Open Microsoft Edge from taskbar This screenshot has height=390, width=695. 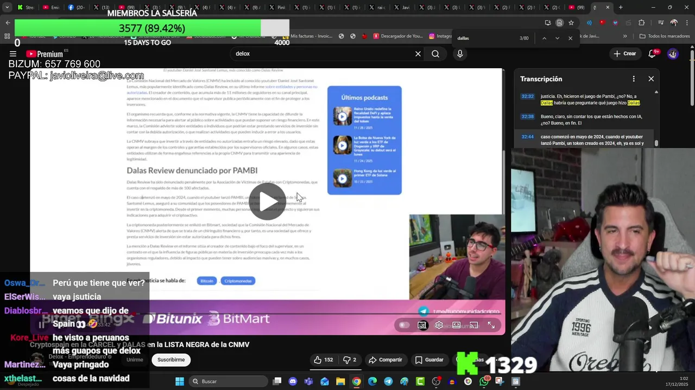pos(372,381)
